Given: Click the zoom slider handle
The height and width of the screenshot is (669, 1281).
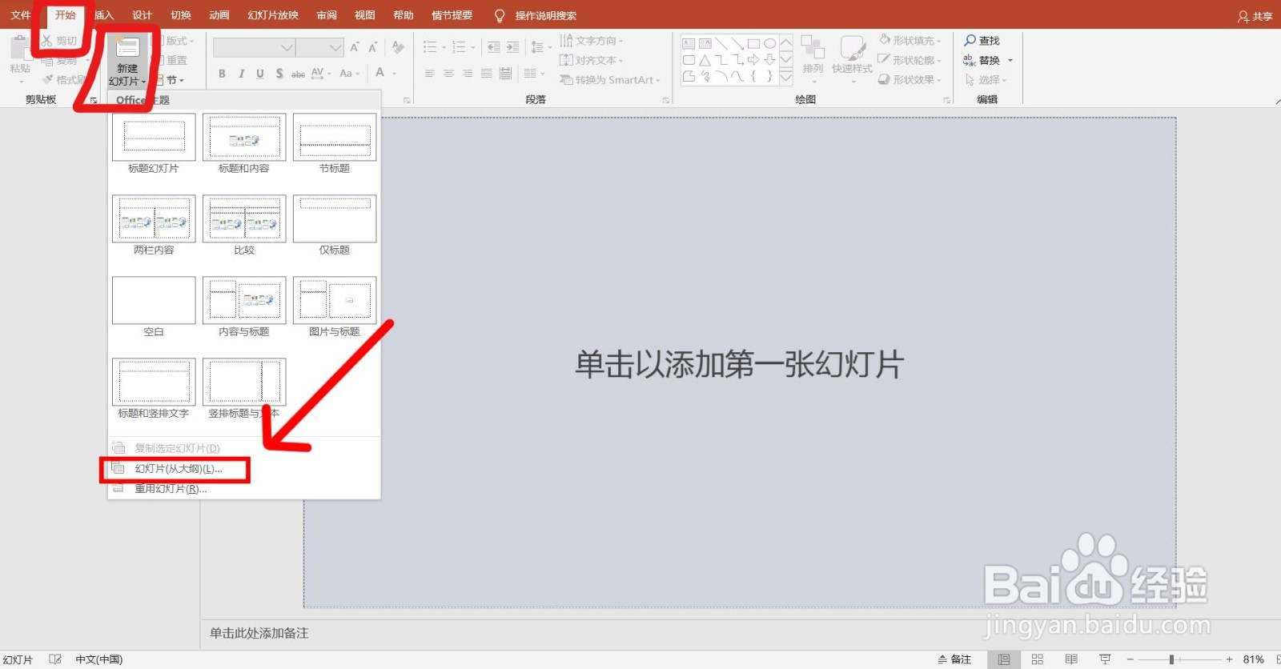Looking at the screenshot, I should point(1171,659).
